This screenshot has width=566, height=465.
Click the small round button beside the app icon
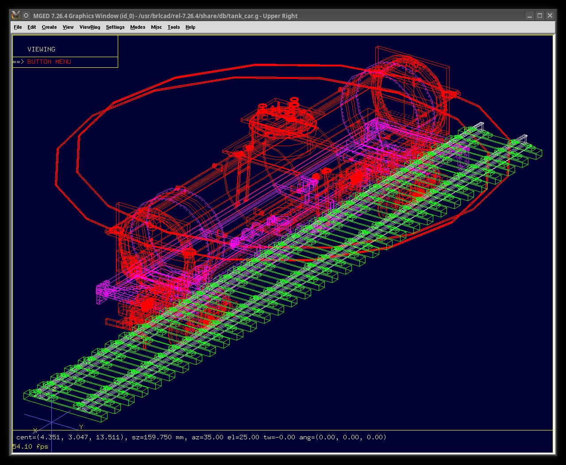click(x=26, y=15)
